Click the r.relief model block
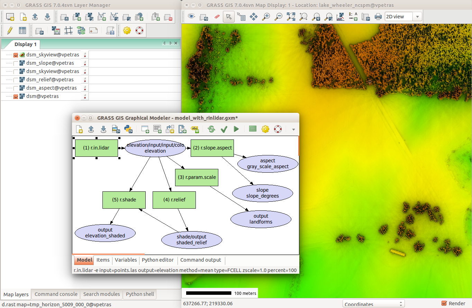Image resolution: width=472 pixels, height=308 pixels. click(174, 200)
